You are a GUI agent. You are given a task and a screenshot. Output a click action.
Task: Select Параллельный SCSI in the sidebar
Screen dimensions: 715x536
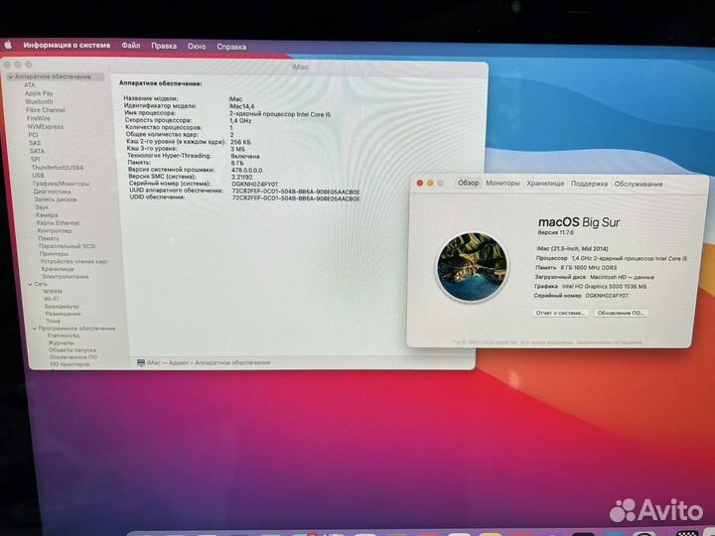pos(68,246)
